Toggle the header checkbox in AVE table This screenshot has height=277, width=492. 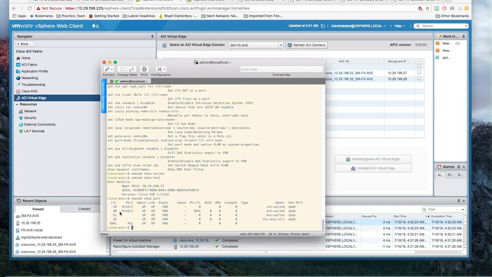click(x=419, y=66)
